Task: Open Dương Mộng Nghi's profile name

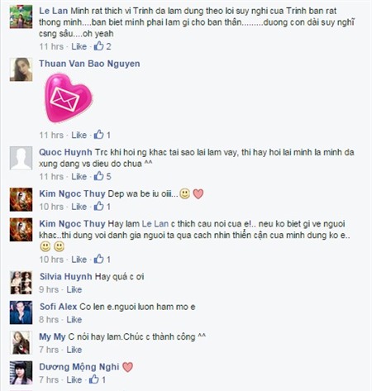Action: pos(79,367)
